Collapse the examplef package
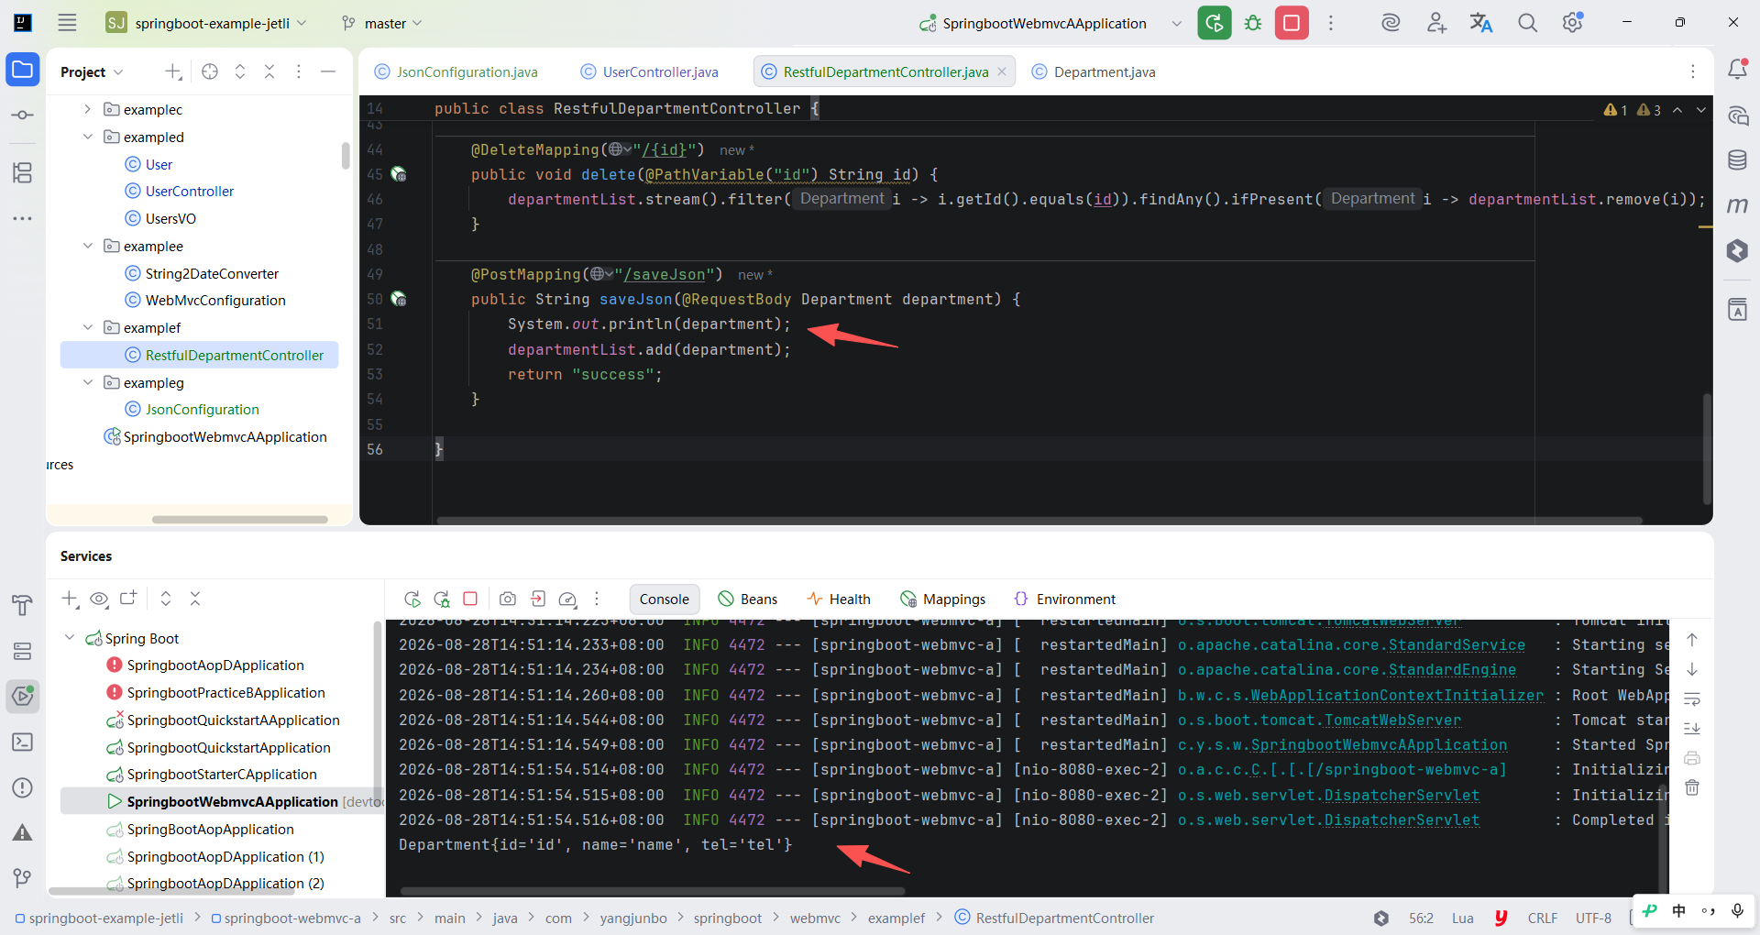Image resolution: width=1760 pixels, height=935 pixels. 87,327
